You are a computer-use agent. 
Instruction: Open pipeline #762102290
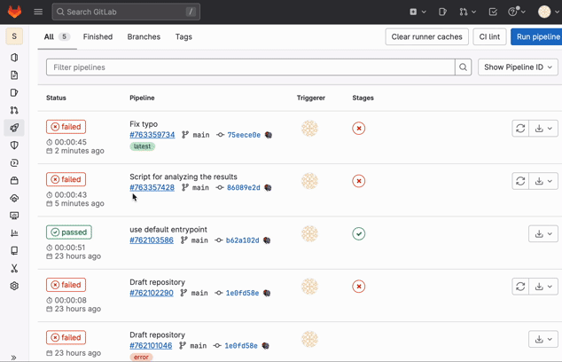(152, 293)
